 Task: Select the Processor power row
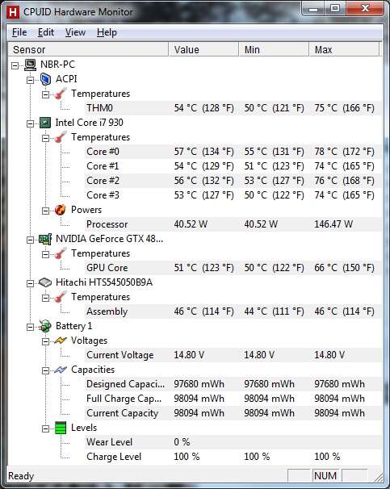tap(233, 224)
